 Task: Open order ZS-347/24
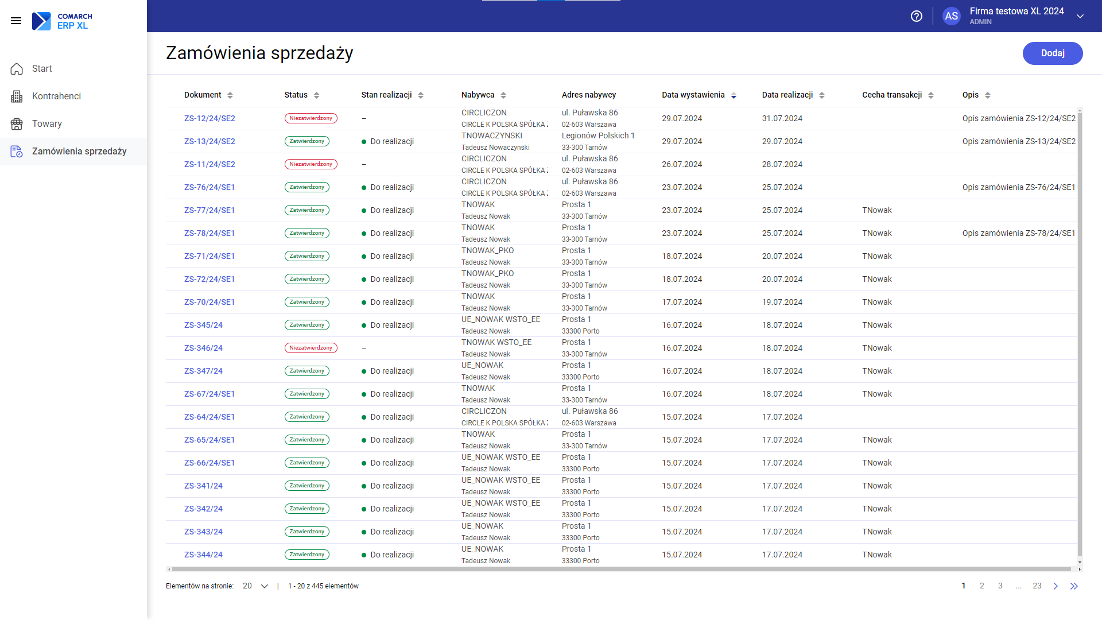click(x=203, y=371)
